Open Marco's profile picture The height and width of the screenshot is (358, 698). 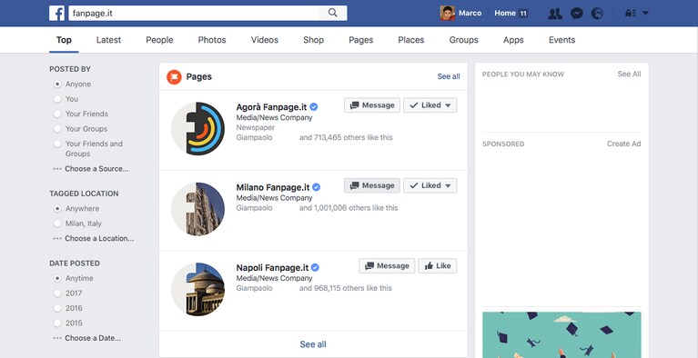tap(448, 13)
